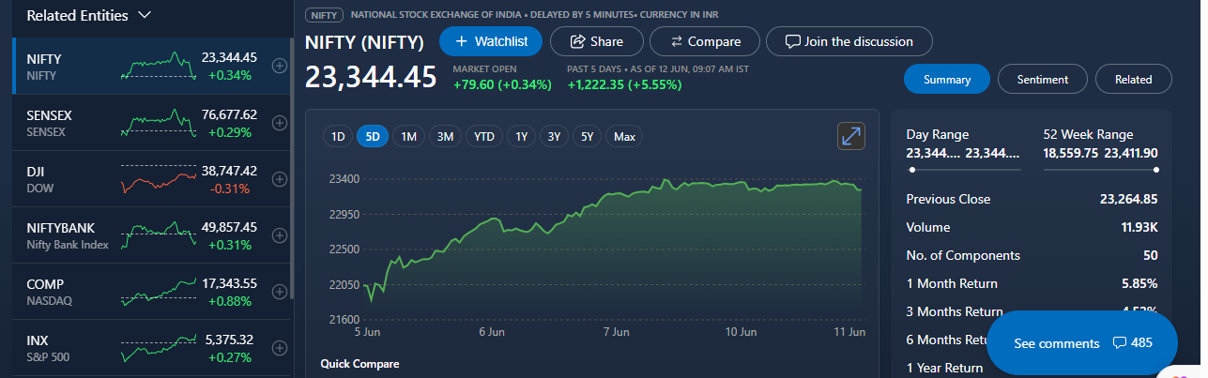Switch to Sentiment tab
Viewport: 1208px width, 378px height.
[1043, 80]
